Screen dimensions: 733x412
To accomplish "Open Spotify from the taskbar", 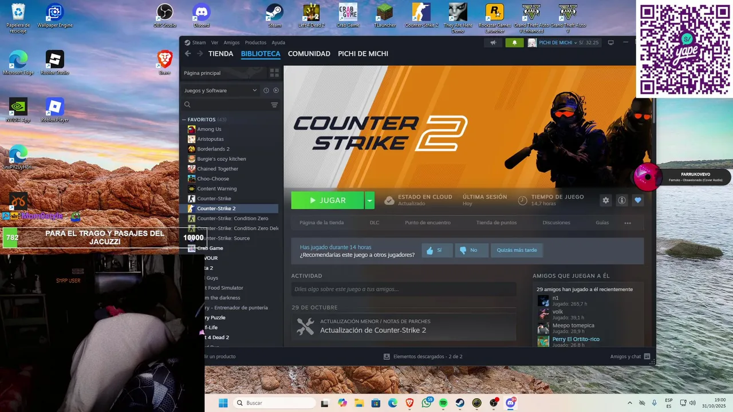I will tap(443, 403).
